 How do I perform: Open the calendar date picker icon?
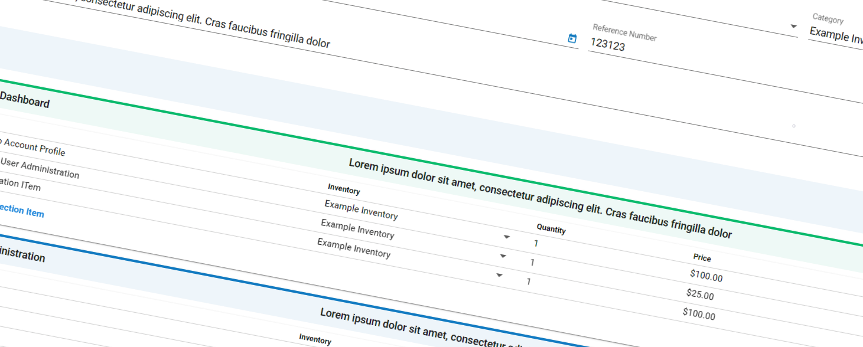click(x=572, y=38)
